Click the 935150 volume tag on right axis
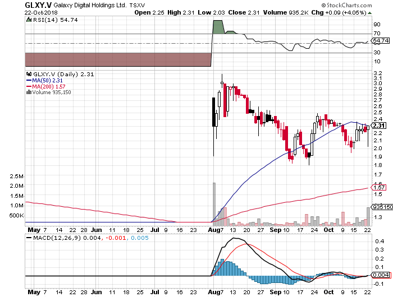 pyautogui.click(x=382, y=207)
